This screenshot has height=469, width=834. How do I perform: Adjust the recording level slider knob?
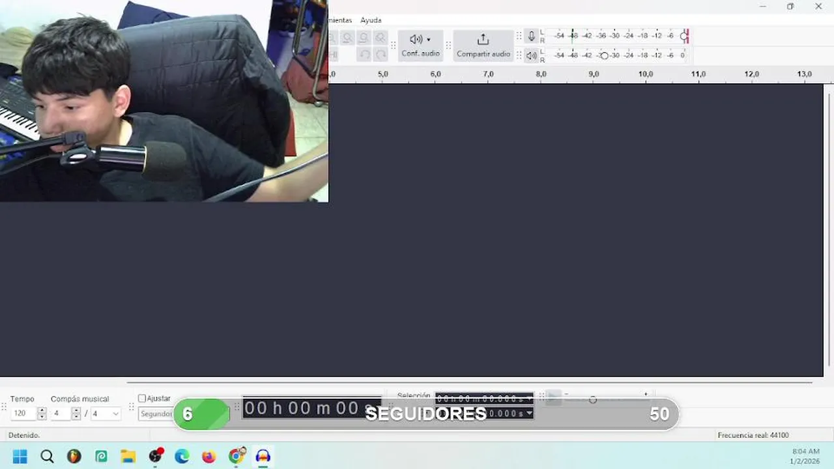pos(684,36)
